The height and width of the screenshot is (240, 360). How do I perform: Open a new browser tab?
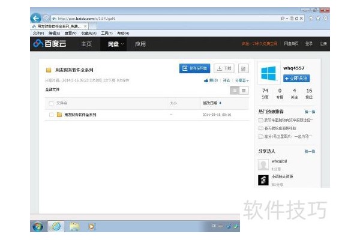[93, 26]
